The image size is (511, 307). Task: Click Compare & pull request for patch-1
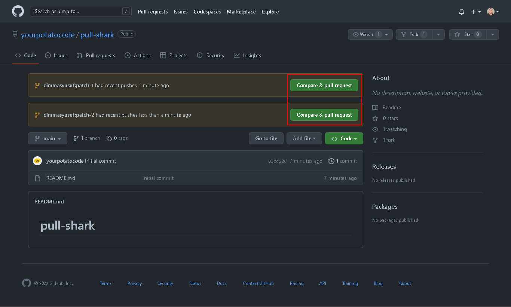point(324,85)
